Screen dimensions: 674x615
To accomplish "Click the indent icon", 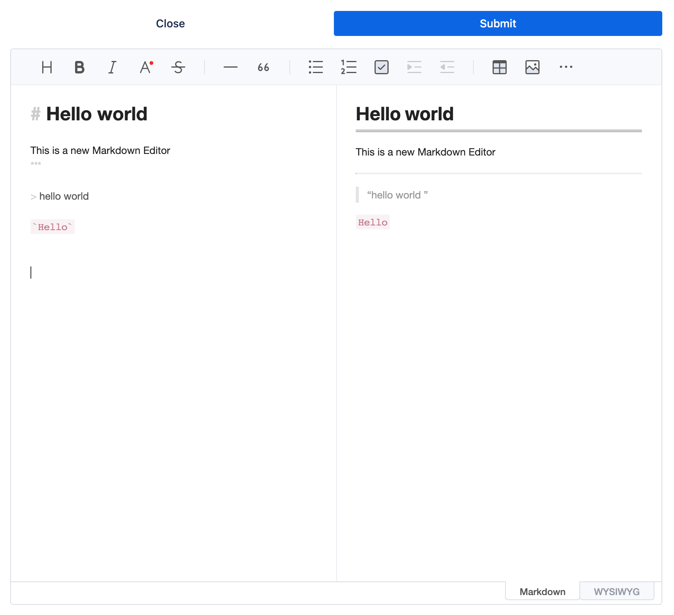I will [414, 67].
